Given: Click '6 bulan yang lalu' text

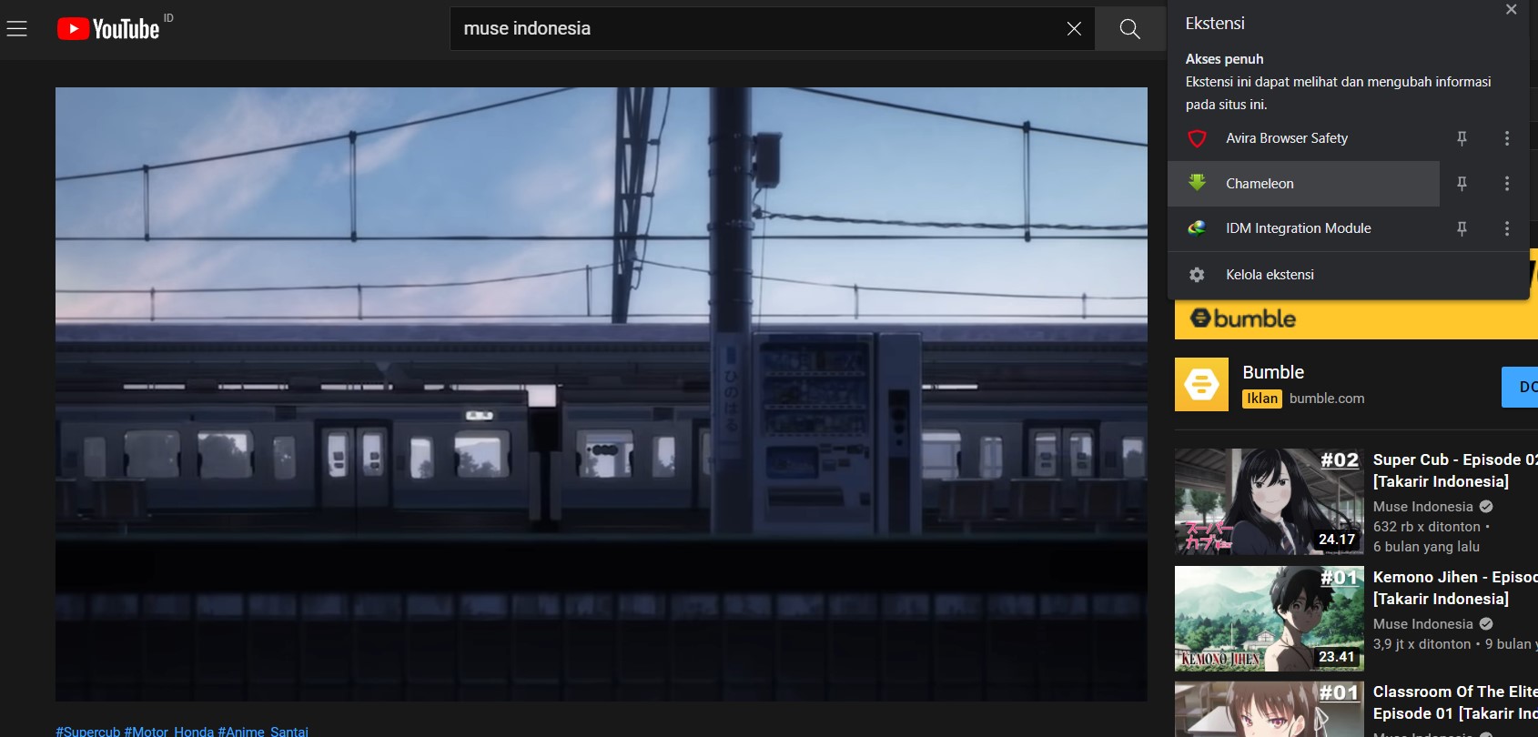Looking at the screenshot, I should tap(1426, 547).
